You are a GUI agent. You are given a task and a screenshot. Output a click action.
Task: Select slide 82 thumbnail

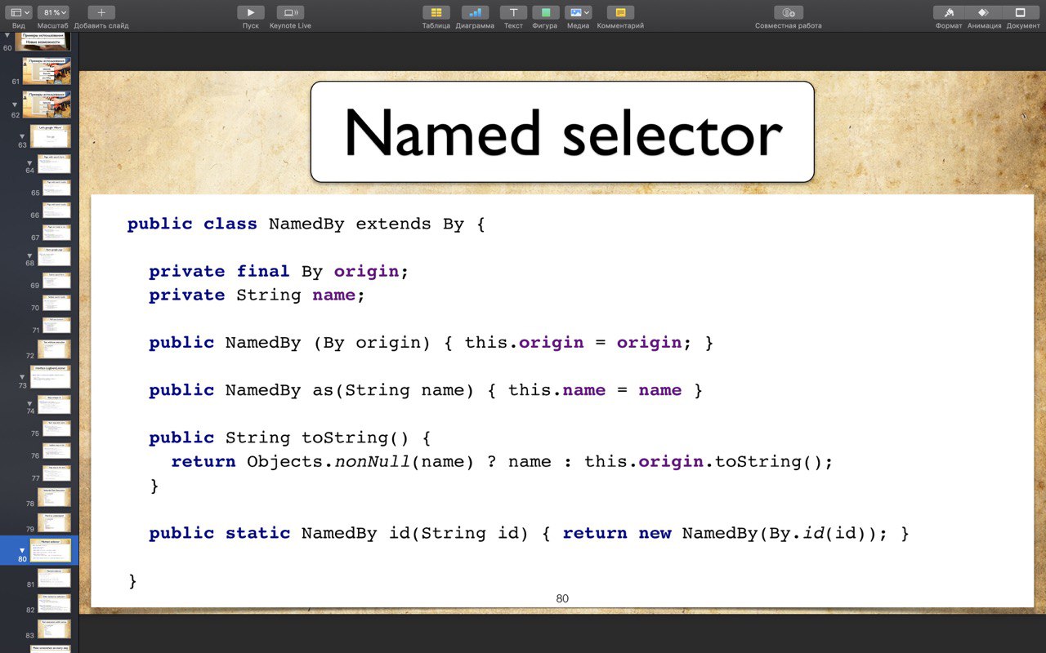point(54,603)
